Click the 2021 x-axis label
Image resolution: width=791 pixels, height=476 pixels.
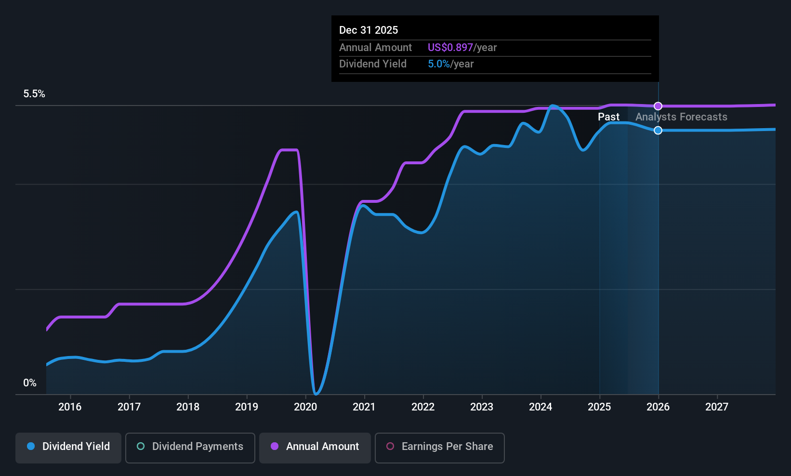364,407
